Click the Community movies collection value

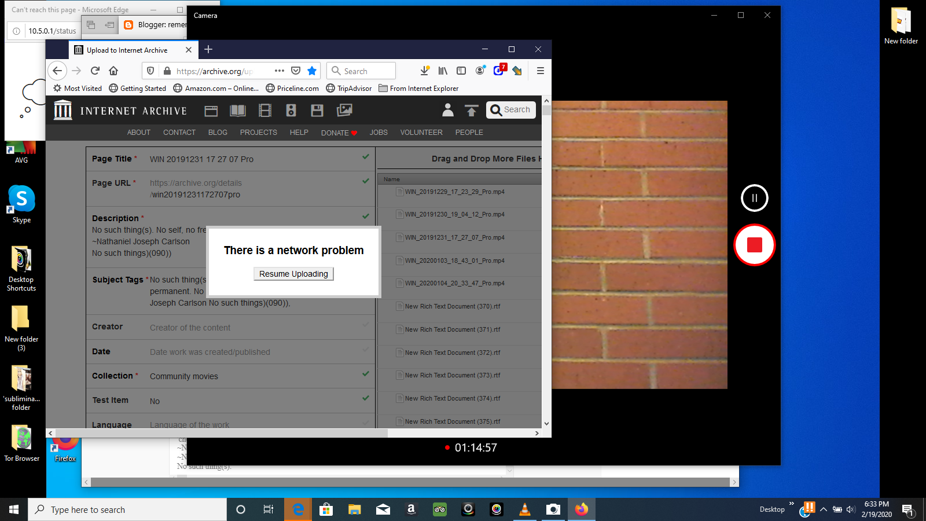pyautogui.click(x=184, y=376)
